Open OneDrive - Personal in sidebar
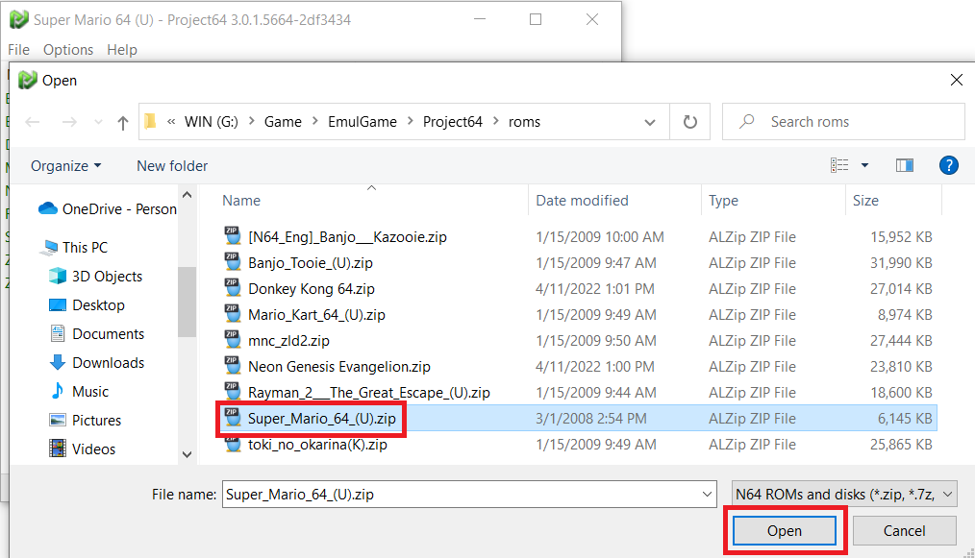Screen dimensions: 975x558 pyautogui.click(x=107, y=209)
